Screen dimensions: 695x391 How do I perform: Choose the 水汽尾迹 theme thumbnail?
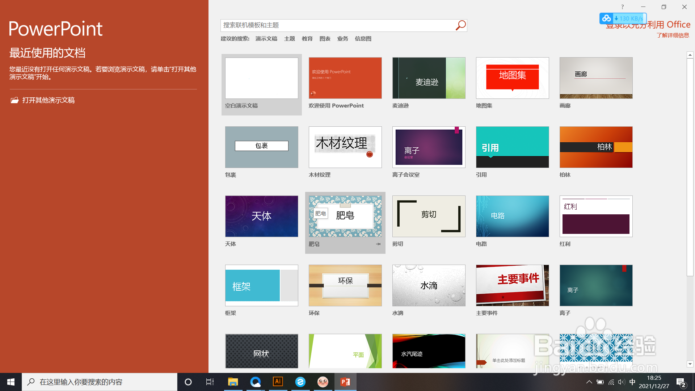click(x=429, y=351)
